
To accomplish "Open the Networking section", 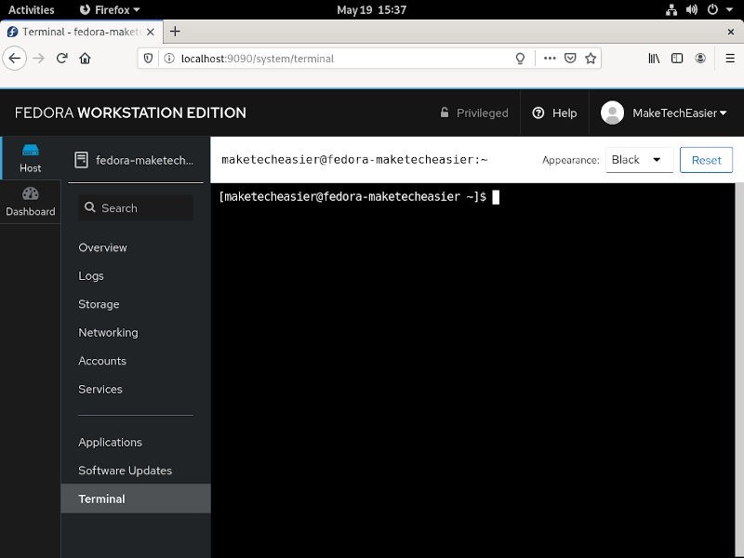I will (108, 332).
